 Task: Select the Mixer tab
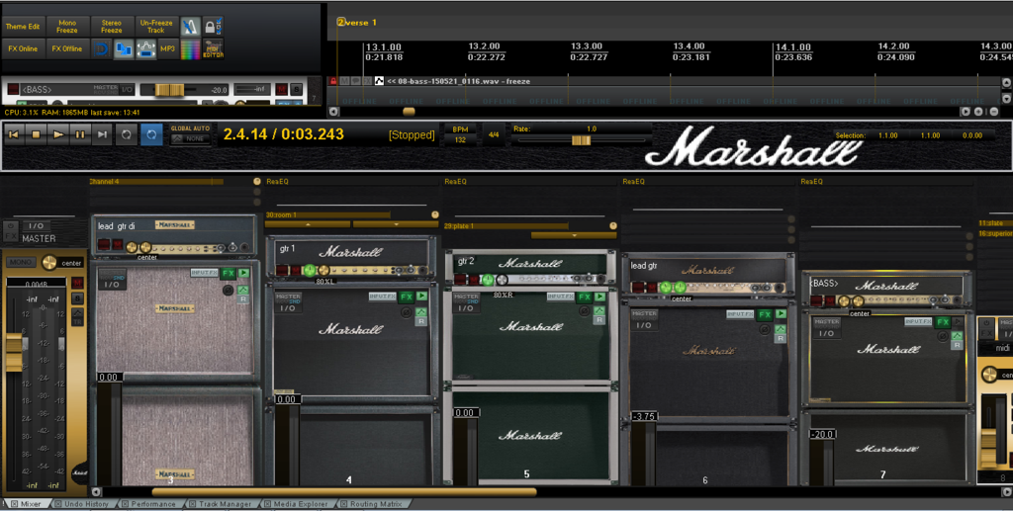point(26,504)
